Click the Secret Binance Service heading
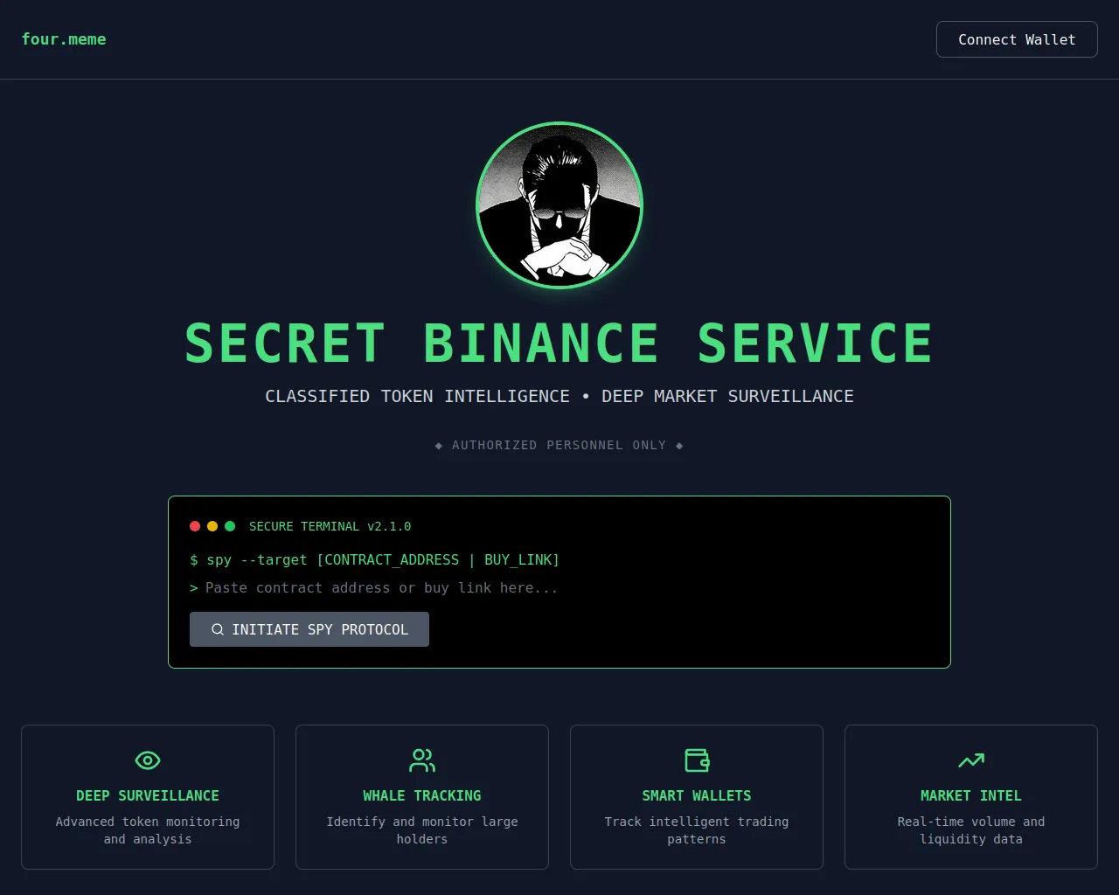 pyautogui.click(x=559, y=343)
